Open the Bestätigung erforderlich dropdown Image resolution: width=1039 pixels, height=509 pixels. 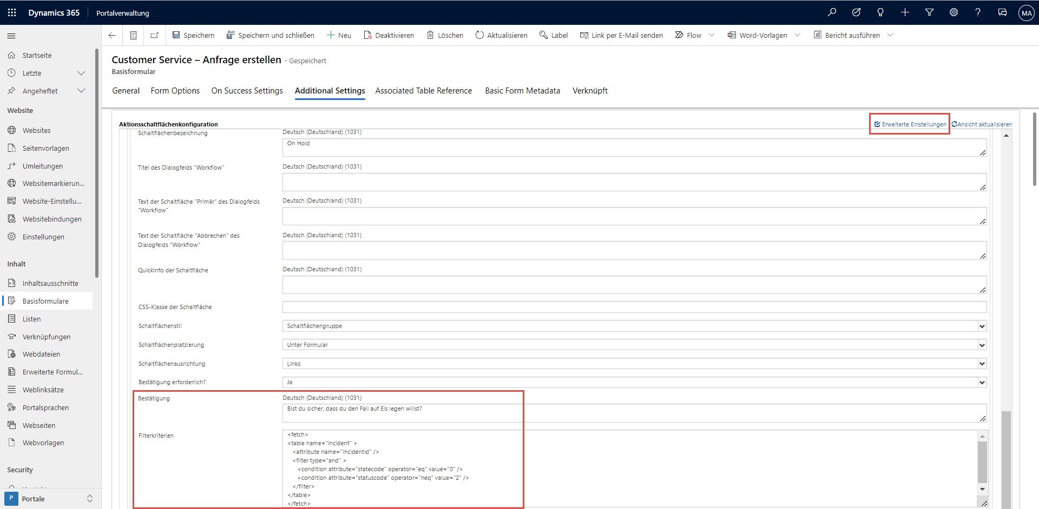coord(634,382)
